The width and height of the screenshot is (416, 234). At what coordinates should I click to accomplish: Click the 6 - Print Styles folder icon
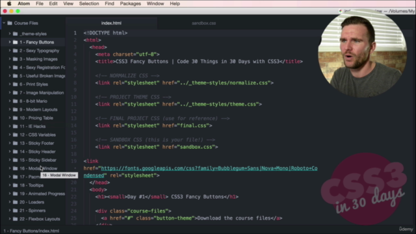pos(15,84)
